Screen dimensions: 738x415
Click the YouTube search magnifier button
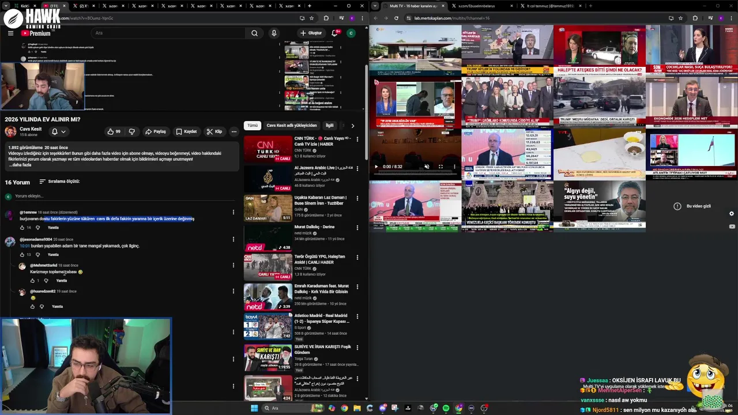click(x=254, y=33)
